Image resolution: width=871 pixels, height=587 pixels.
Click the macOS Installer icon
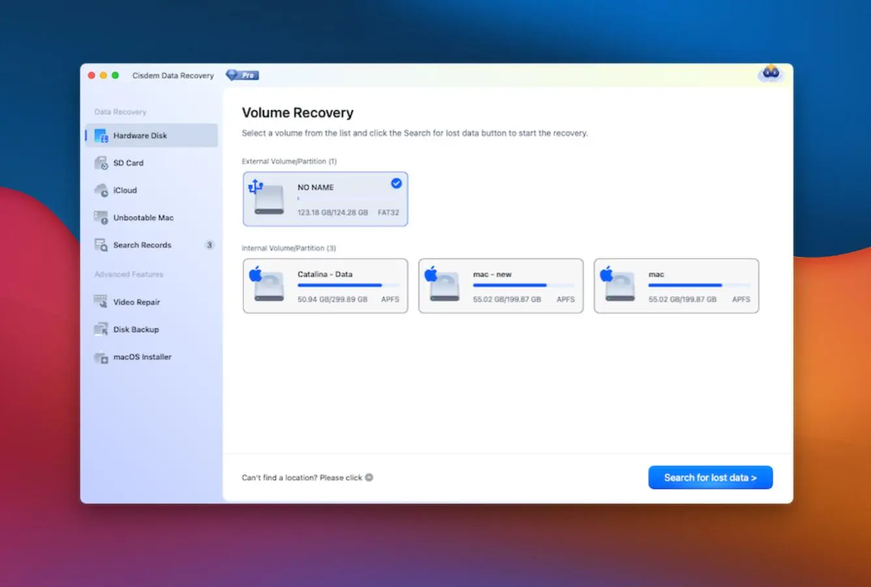click(101, 357)
